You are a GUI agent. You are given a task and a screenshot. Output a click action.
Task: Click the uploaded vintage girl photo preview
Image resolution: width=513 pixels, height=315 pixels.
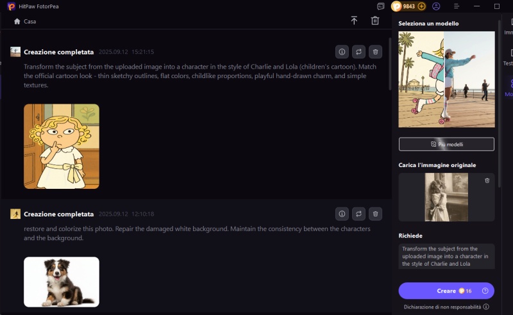pos(446,197)
